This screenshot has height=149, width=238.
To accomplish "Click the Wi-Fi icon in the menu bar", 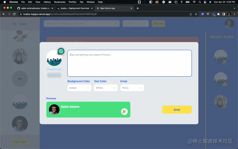I will [x=194, y=2].
